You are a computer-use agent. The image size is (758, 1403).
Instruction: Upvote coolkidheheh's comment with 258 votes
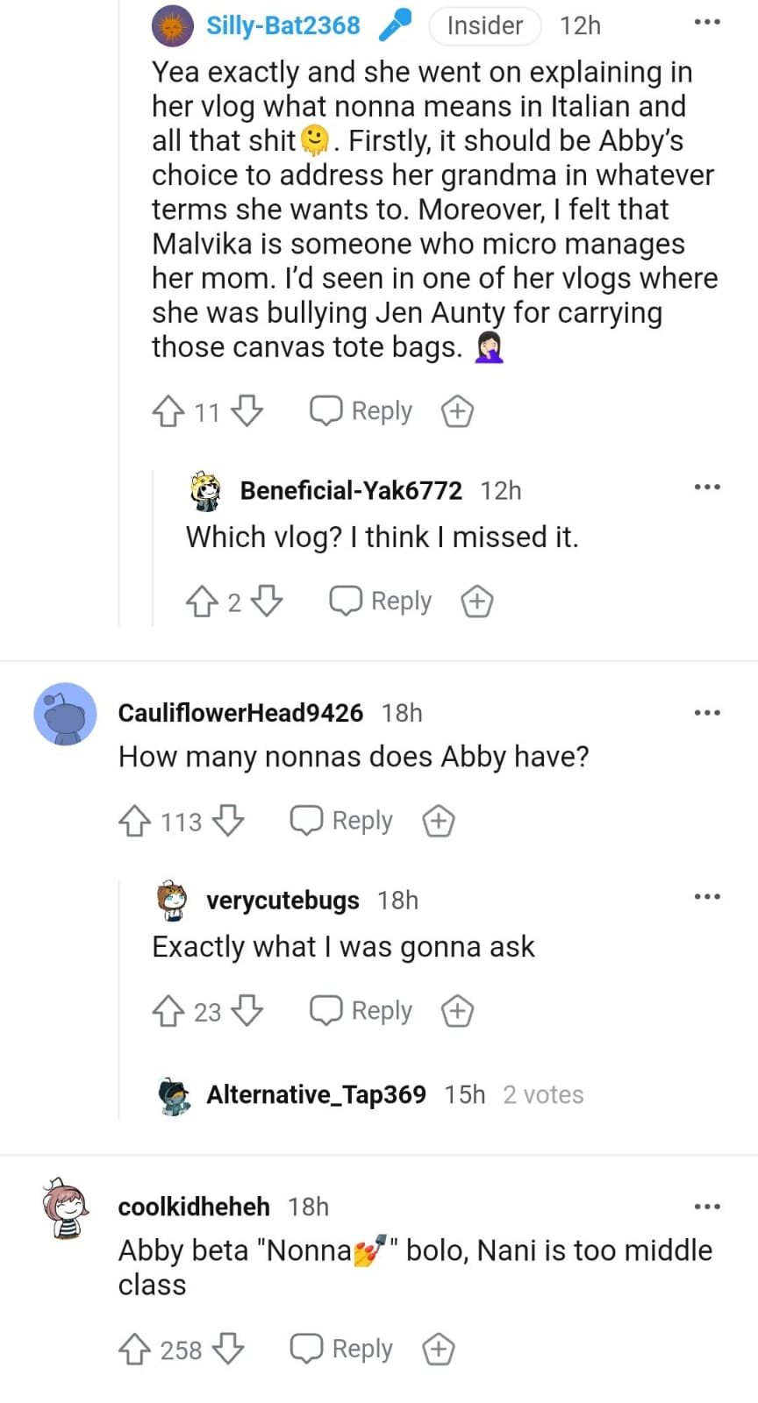click(134, 1350)
